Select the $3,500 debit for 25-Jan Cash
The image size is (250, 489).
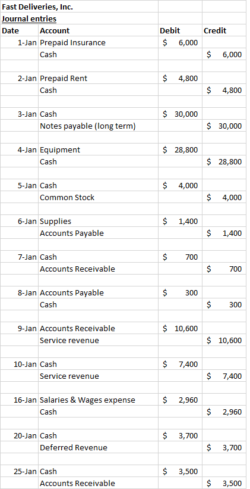pos(181,471)
